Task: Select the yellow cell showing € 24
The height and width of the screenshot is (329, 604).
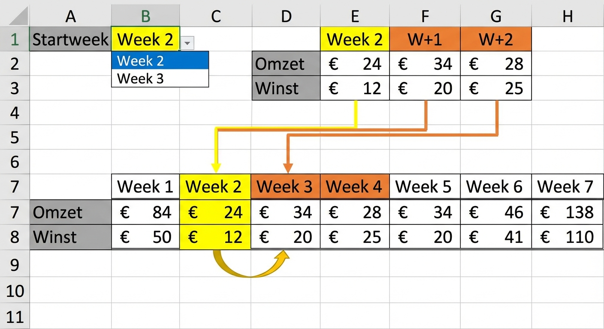Action: tap(215, 212)
